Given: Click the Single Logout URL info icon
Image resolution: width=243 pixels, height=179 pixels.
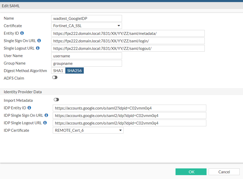Looking at the screenshot, I should pyautogui.click(x=38, y=48).
